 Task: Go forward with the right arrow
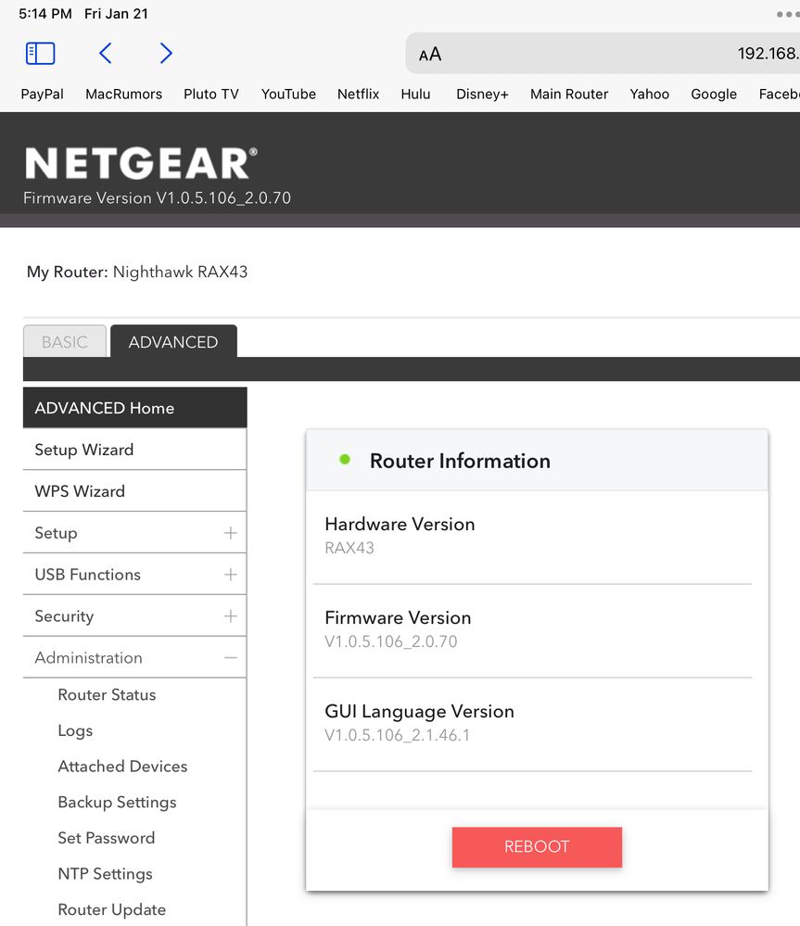click(166, 53)
